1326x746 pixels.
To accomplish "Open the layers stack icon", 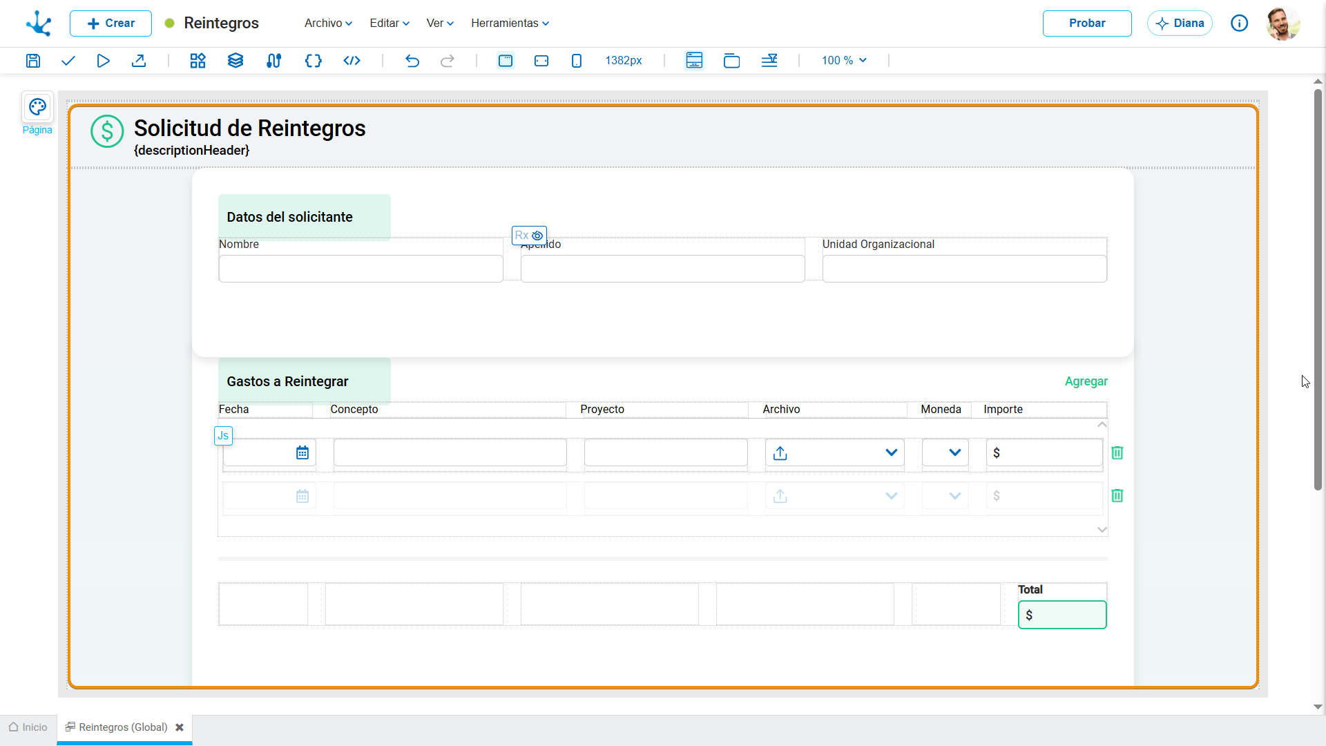I will point(236,61).
